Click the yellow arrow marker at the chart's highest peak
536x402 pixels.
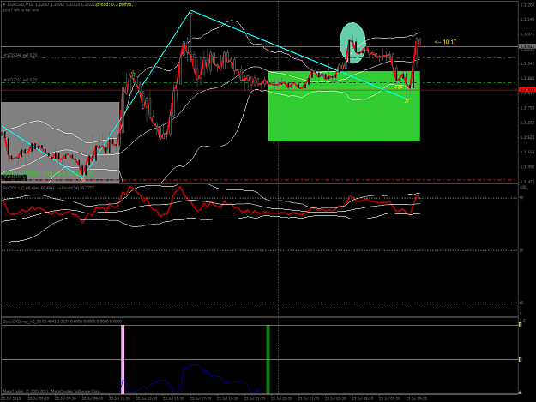click(191, 14)
